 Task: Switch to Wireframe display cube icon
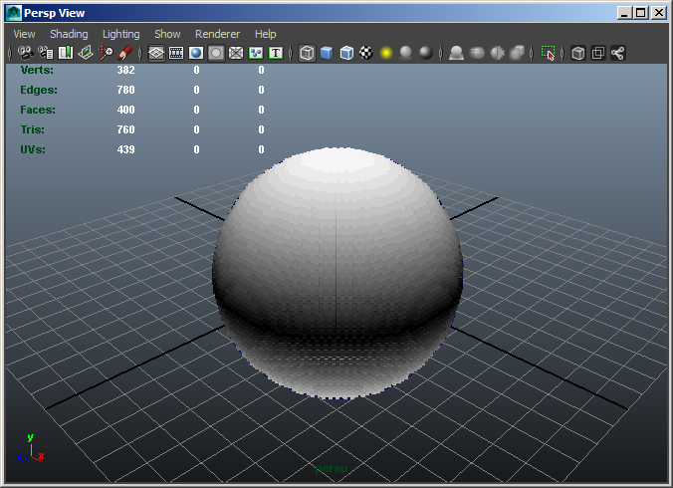pos(307,53)
